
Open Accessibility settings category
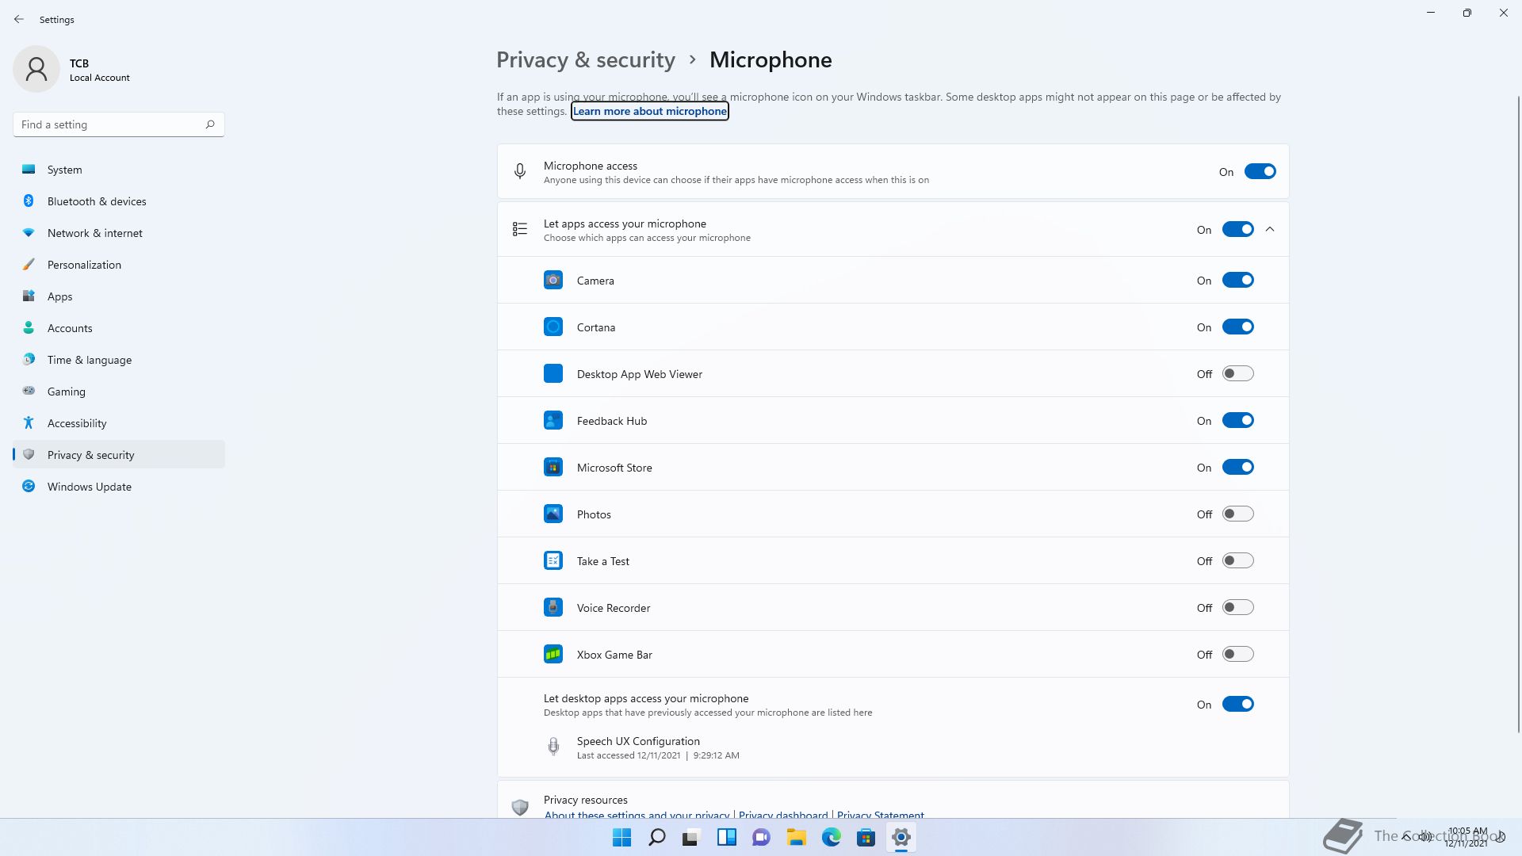click(x=119, y=423)
